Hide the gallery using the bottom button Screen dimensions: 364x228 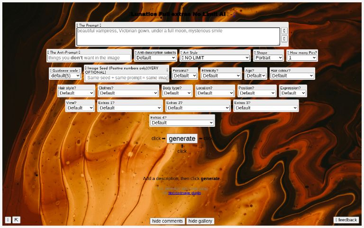coord(200,221)
